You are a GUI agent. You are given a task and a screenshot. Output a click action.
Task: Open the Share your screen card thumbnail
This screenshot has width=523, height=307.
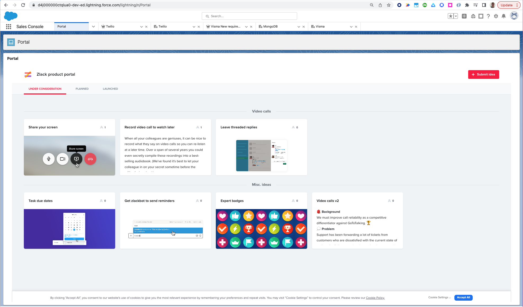coord(69,156)
